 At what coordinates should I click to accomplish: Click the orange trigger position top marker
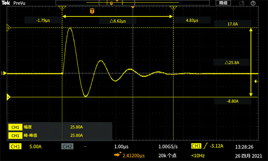133,7
